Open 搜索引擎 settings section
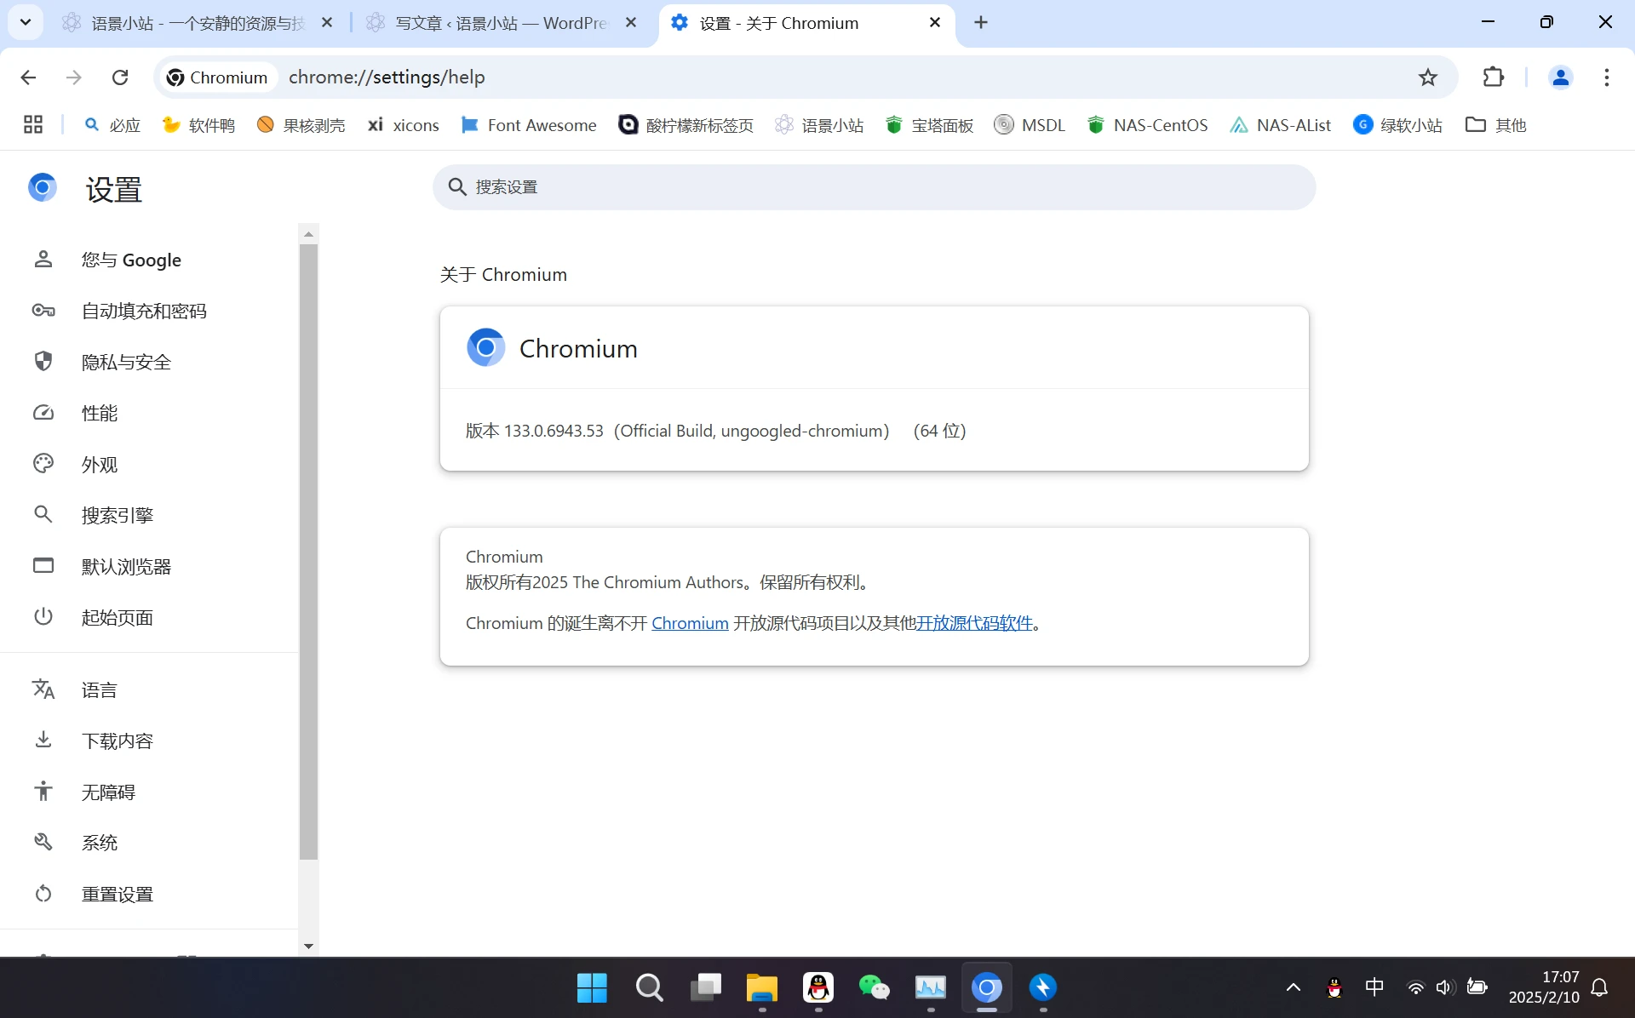The width and height of the screenshot is (1635, 1018). click(149, 516)
